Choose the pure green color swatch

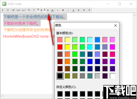coord(75,54)
